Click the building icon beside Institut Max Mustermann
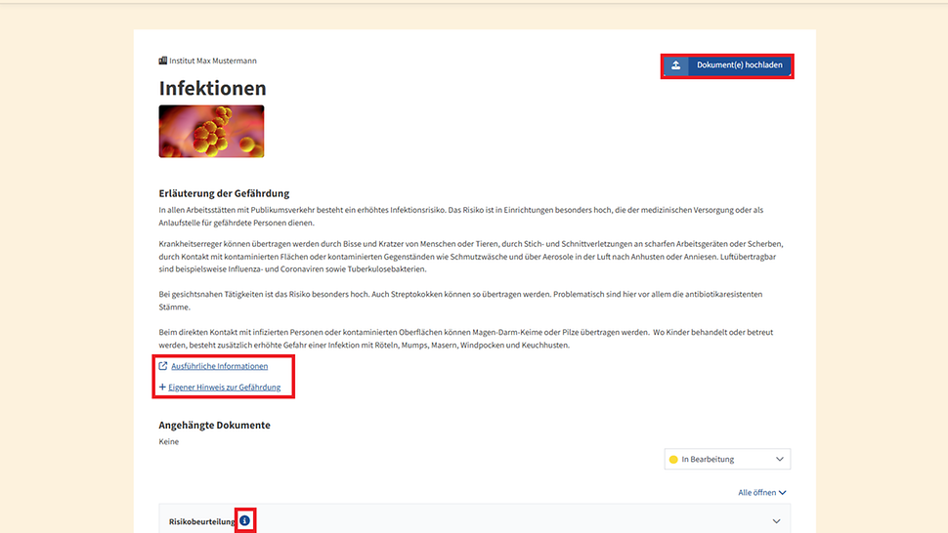 coord(163,61)
